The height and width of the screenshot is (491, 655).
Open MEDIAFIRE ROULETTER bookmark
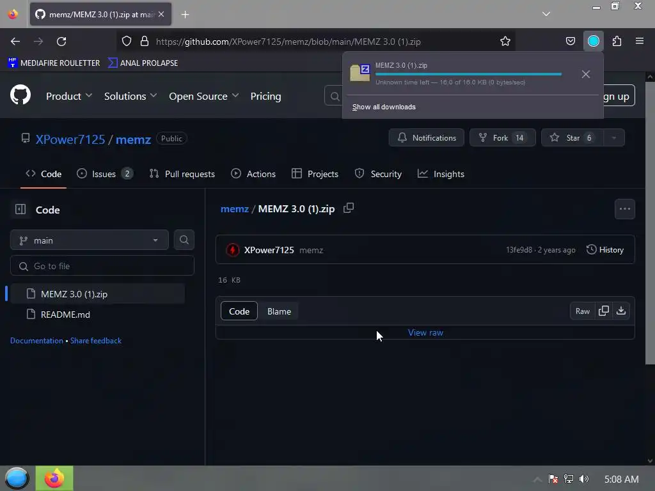[x=54, y=63]
